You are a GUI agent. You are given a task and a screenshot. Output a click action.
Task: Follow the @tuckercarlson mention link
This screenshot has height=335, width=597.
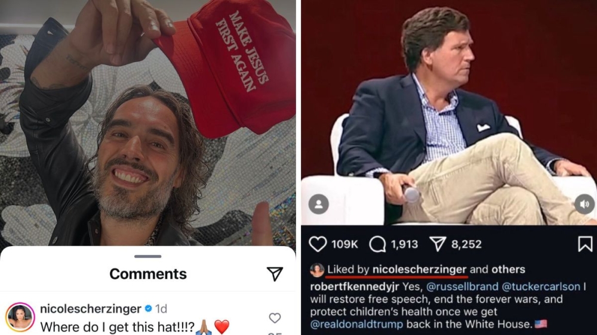click(541, 286)
